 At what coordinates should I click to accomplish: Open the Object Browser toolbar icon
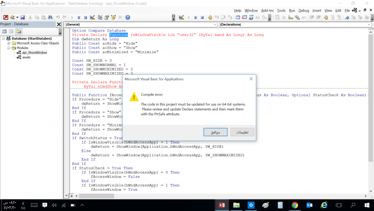(113, 18)
